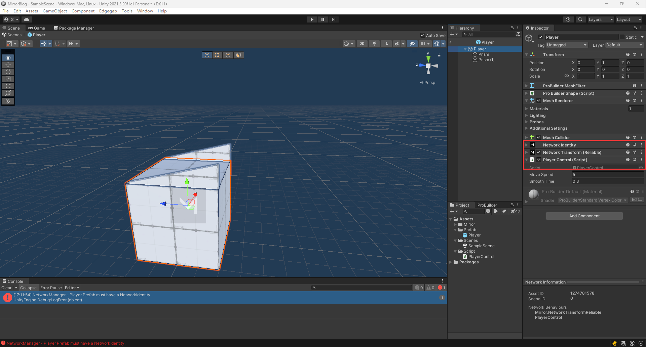Click the Move Speed value field
The image size is (646, 347).
coord(608,175)
